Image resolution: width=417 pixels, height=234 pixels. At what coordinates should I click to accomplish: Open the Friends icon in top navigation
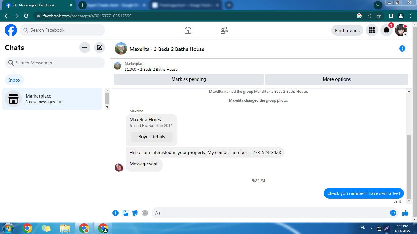224,30
